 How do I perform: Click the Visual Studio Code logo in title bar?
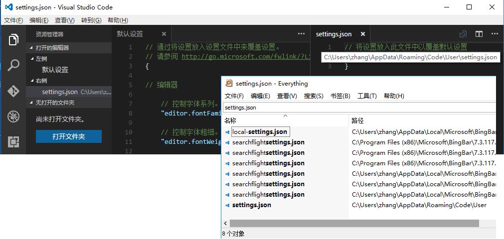(x=8, y=7)
